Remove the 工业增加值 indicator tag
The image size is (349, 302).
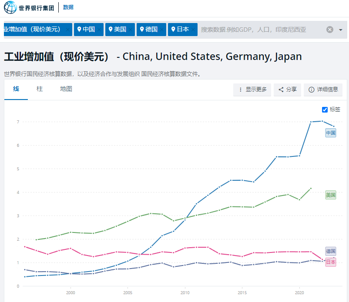68,30
